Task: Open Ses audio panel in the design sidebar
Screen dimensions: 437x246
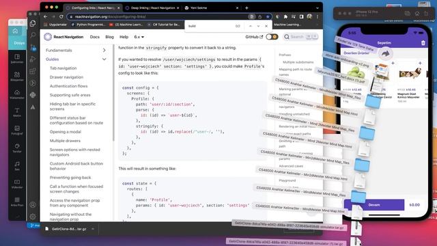Action: coord(17,165)
